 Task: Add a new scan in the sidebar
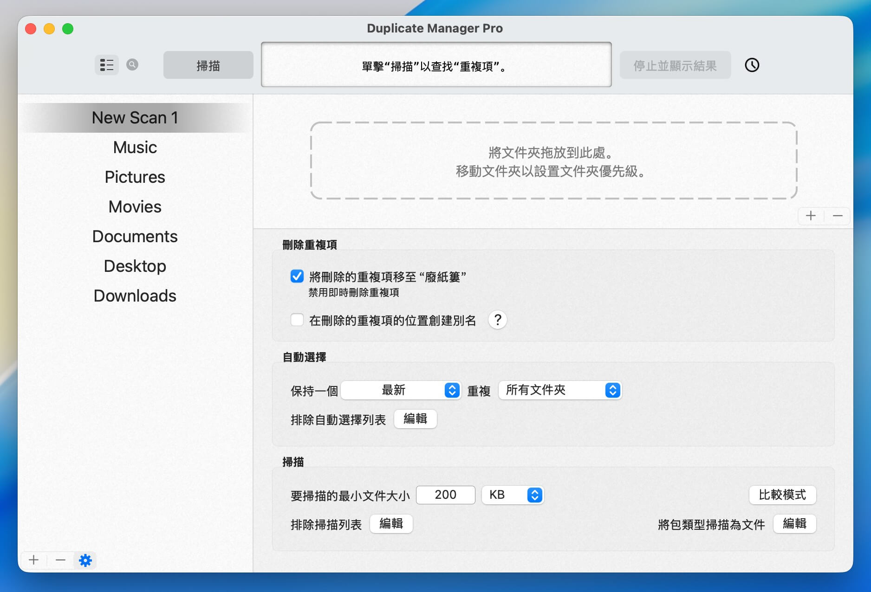click(33, 560)
